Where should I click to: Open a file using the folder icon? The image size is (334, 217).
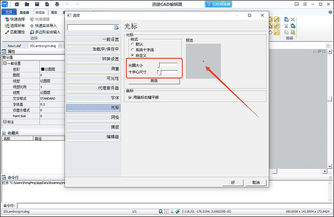point(27,4)
